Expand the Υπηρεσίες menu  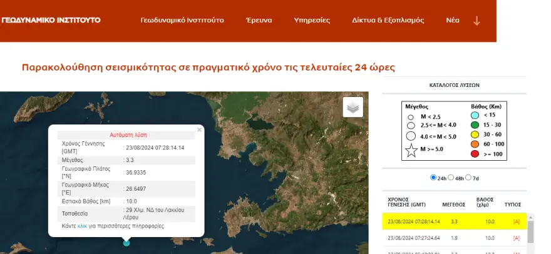click(312, 20)
